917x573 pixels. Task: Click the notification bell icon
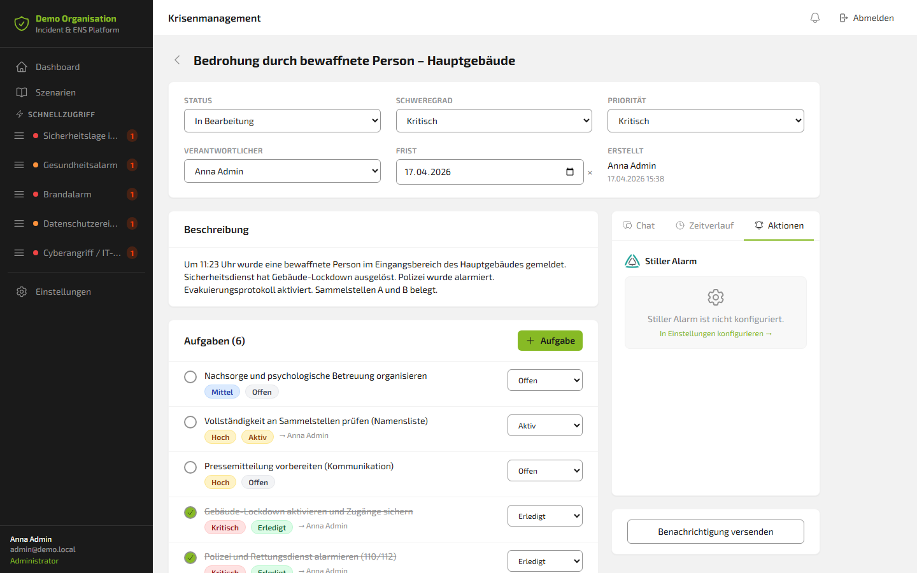[815, 18]
